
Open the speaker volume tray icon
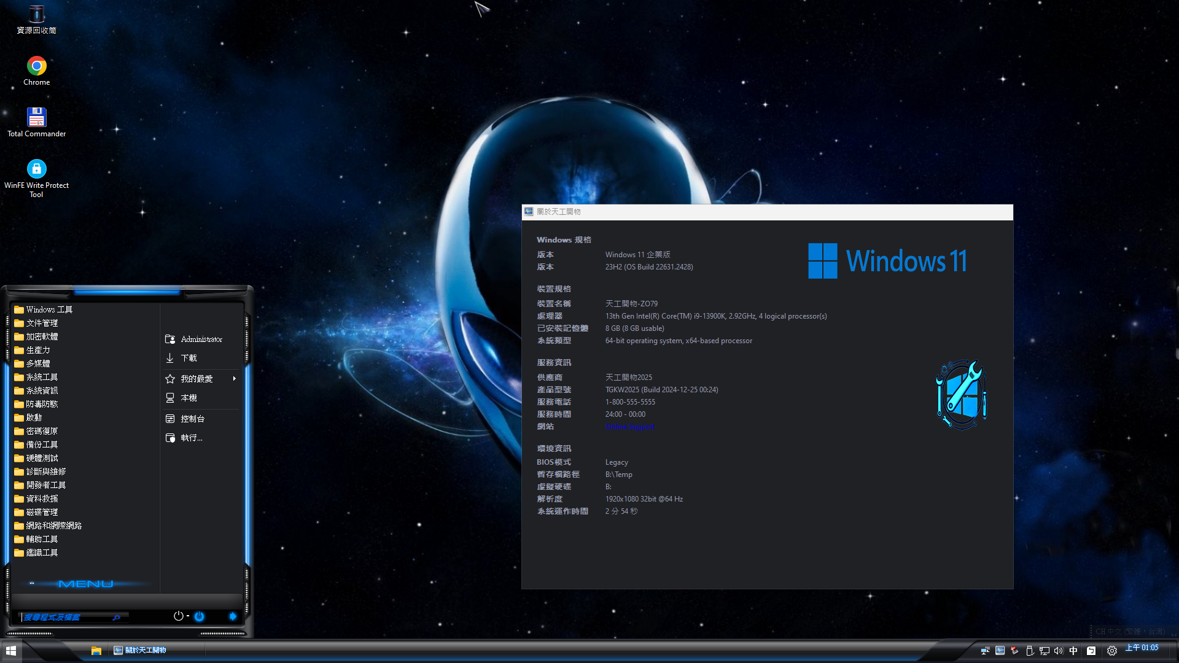[1058, 651]
